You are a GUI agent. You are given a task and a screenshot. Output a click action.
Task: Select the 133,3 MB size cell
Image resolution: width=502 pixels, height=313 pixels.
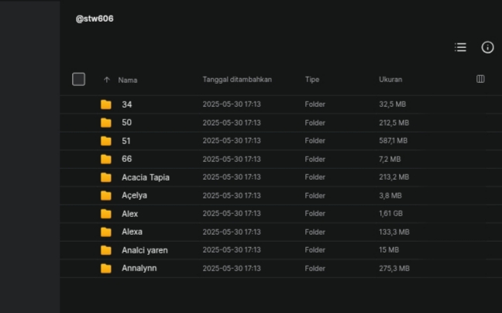pos(394,232)
